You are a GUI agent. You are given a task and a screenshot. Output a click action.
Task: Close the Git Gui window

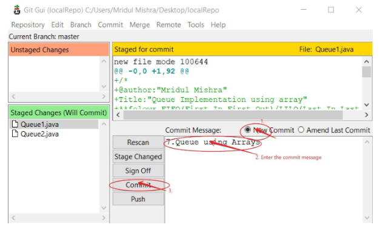(x=359, y=10)
